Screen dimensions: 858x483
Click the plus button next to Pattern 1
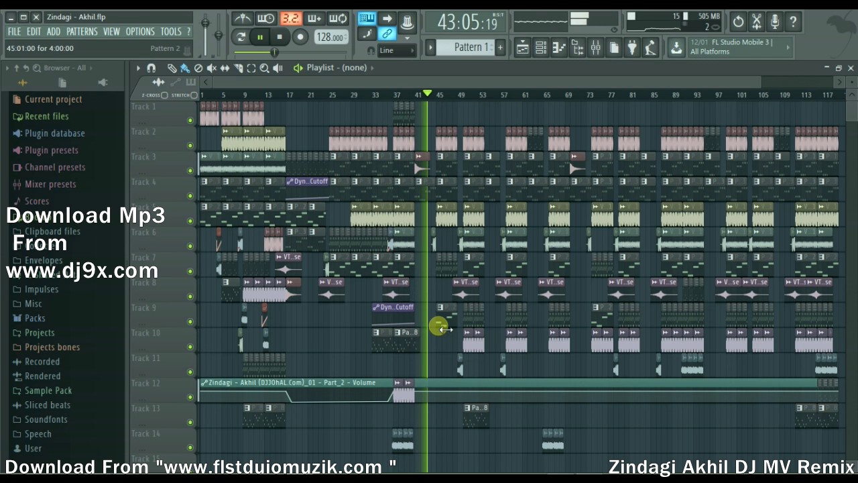(500, 47)
